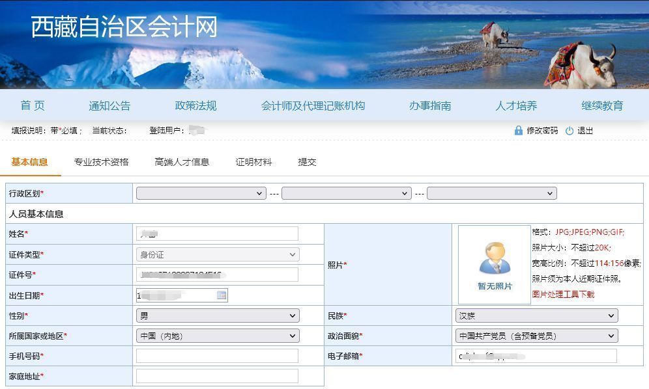Switch to the 专业技术资格 tab
Screen dimensions: 649x389
(101, 162)
